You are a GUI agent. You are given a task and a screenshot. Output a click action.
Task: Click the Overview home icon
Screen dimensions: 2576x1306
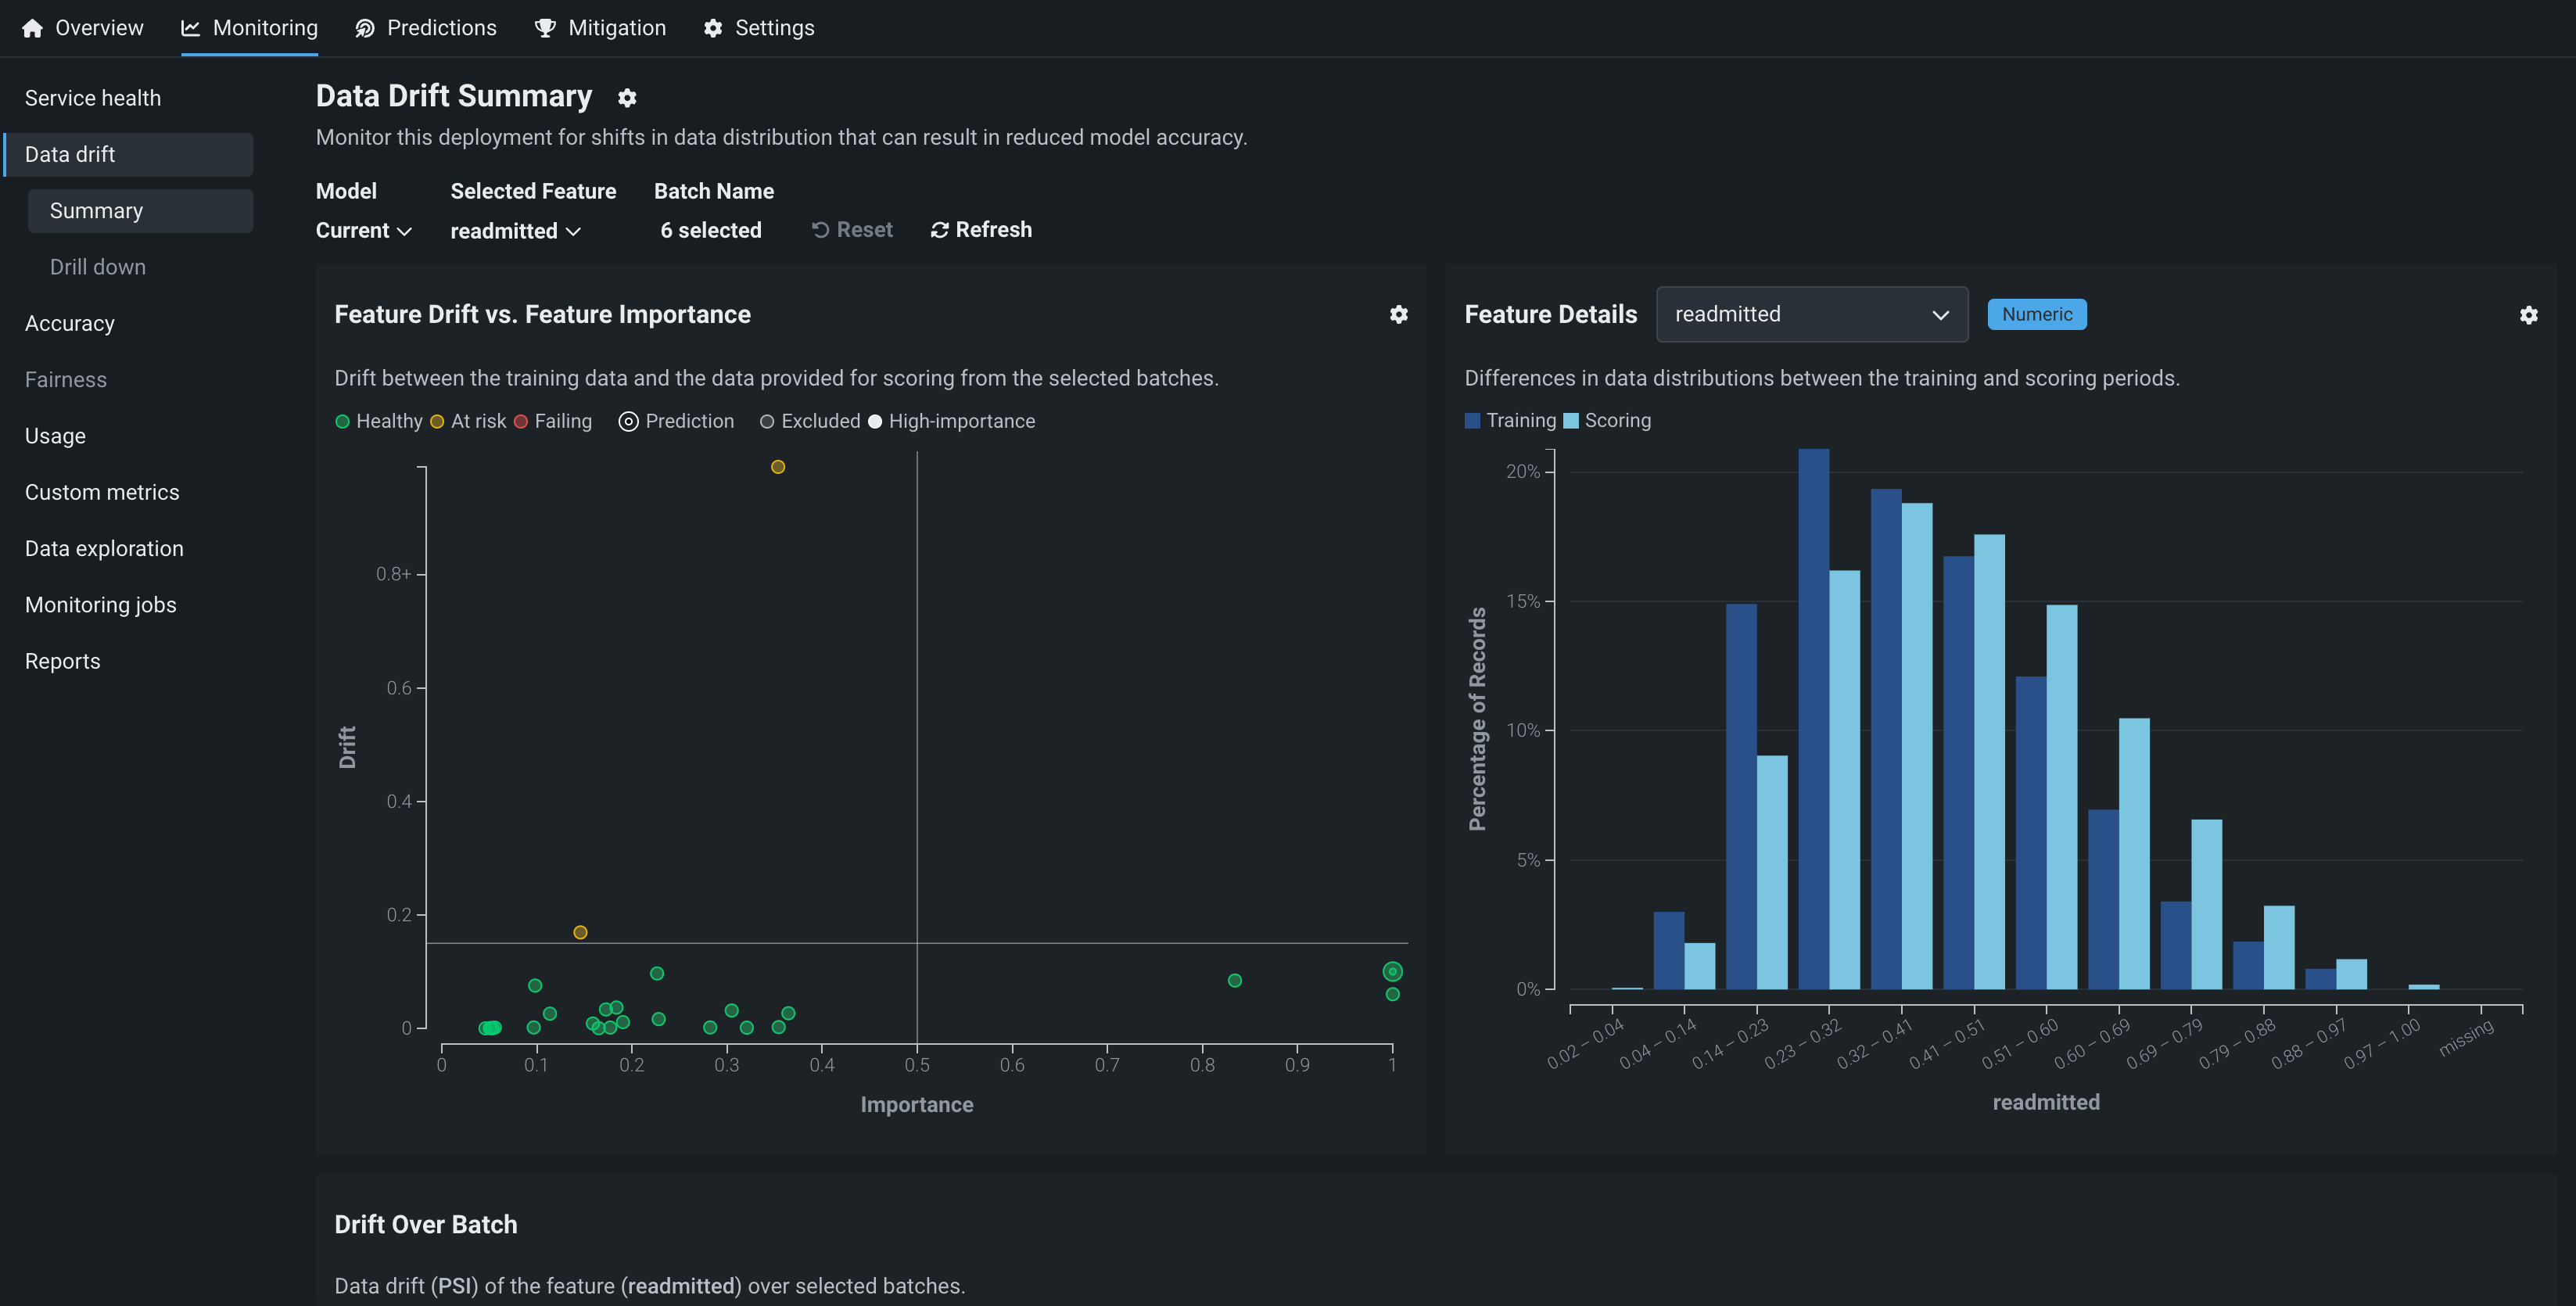pyautogui.click(x=32, y=28)
